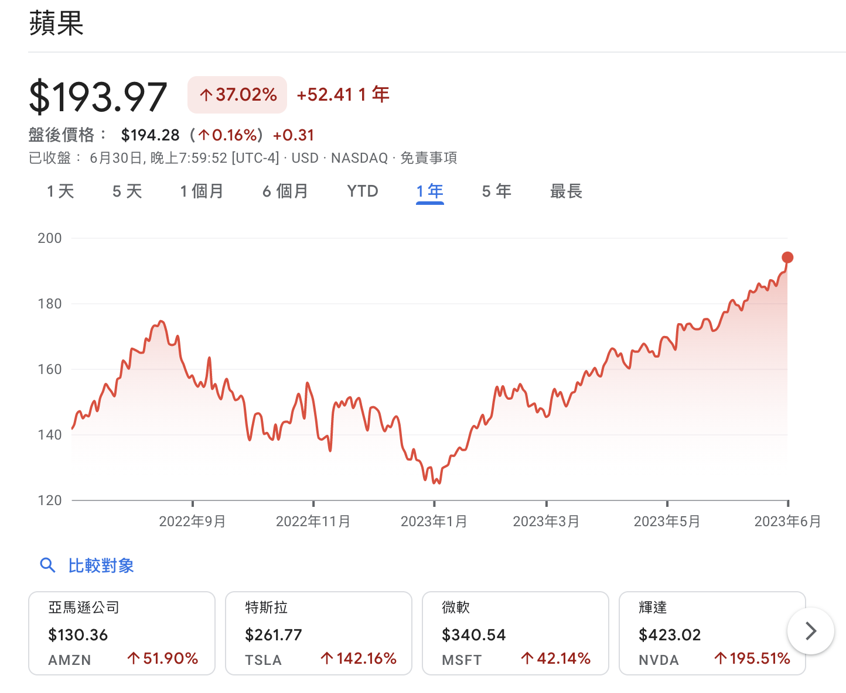This screenshot has height=693, width=846.
Task: Click the $130.36 Amazon price
Action: click(78, 635)
